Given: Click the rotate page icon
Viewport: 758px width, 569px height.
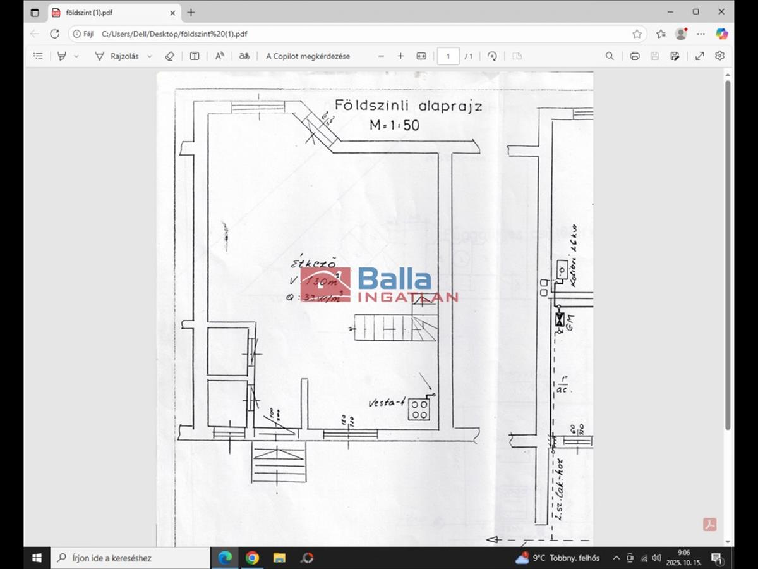Looking at the screenshot, I should [492, 56].
